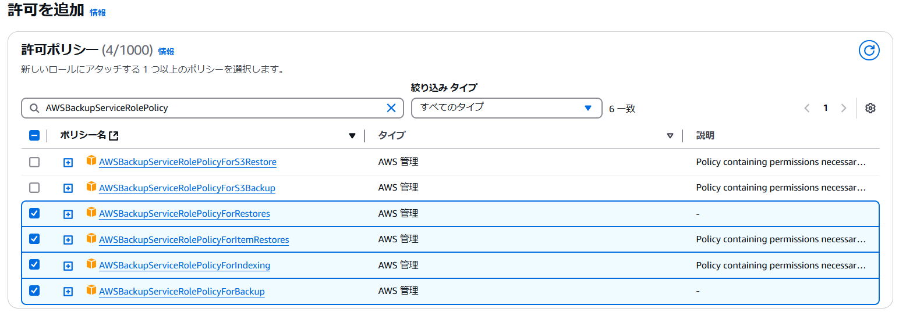The image size is (899, 312).
Task: Refresh the permission policies list
Action: pos(869,51)
